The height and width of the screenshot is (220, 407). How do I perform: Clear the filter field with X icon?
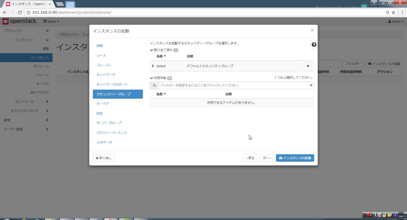click(311, 85)
